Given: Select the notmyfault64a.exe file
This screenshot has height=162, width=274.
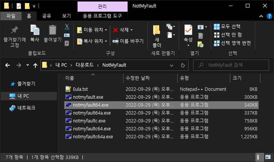Looking at the screenshot, I should coord(161,113).
